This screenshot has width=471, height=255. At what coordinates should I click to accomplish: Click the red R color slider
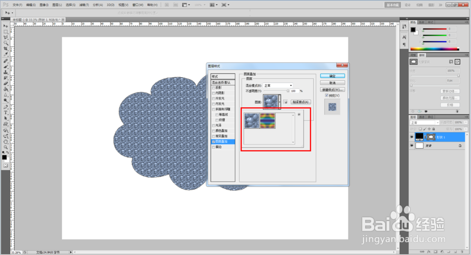[x=434, y=29]
